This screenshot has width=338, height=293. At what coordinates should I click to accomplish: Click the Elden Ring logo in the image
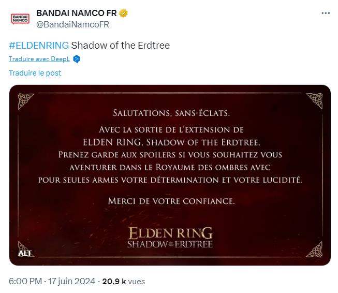(170, 237)
